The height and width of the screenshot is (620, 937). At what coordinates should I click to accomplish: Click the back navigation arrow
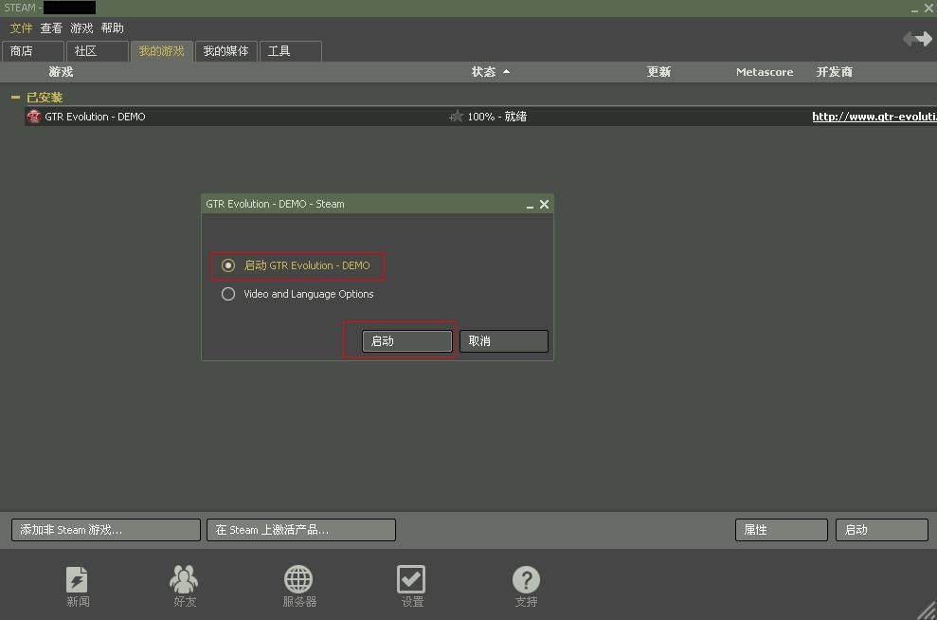click(x=909, y=39)
